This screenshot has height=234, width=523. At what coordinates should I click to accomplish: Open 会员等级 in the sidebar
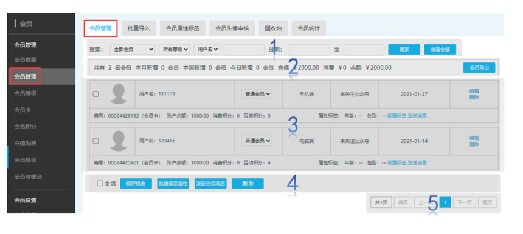(26, 93)
